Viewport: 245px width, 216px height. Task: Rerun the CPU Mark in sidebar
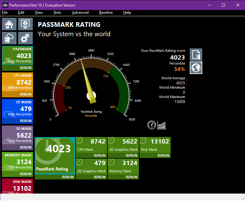coord(17,94)
